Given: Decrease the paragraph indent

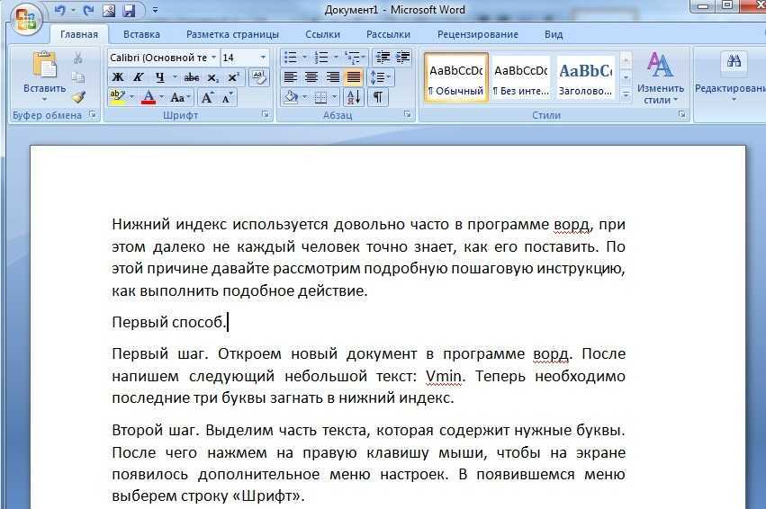Looking at the screenshot, I should 383,58.
